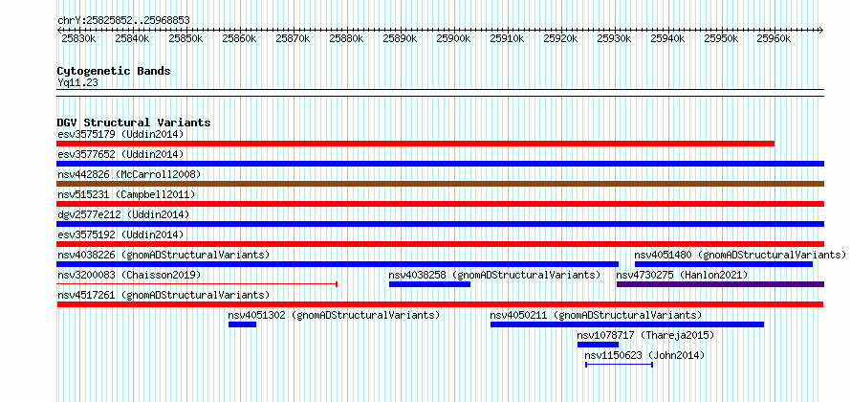This screenshot has height=402, width=851.
Task: Click the nsv4050211 gnomAD variant label
Action: tap(596, 315)
